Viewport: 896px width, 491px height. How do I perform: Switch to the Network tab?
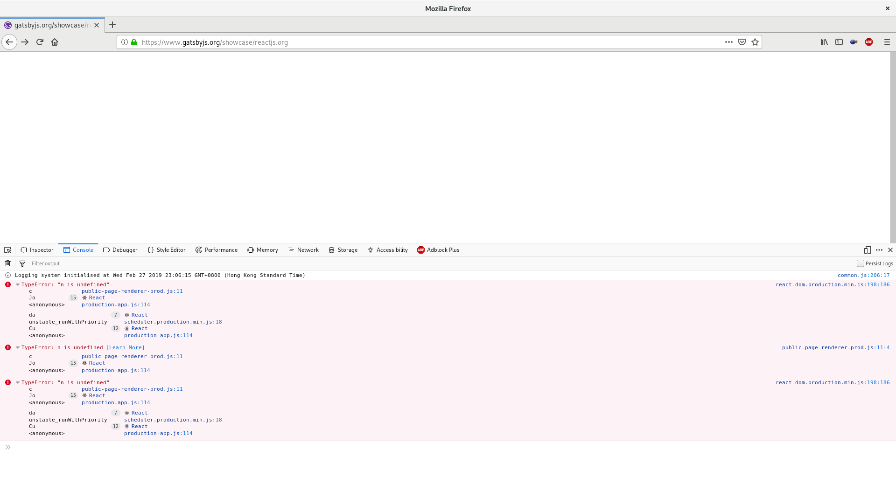pyautogui.click(x=303, y=250)
